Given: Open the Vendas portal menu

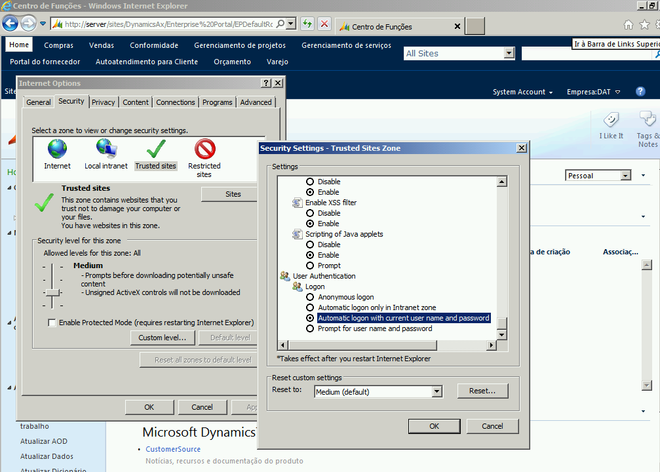Looking at the screenshot, I should pos(102,45).
